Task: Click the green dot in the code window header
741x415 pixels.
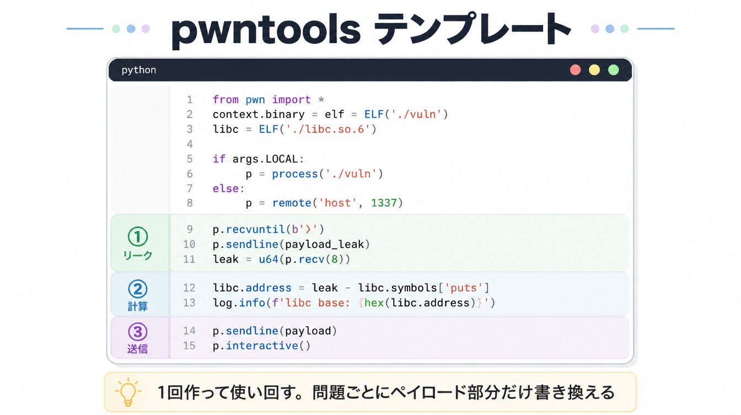Action: pos(613,70)
